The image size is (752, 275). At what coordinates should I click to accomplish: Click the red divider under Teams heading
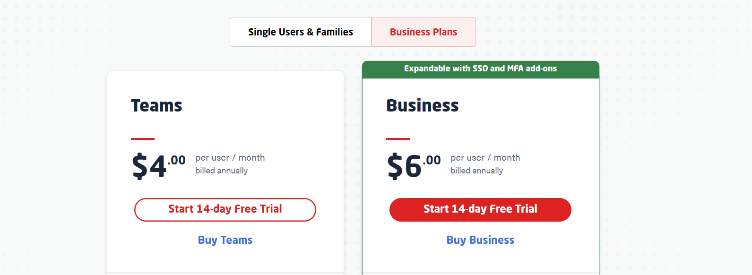pyautogui.click(x=143, y=139)
